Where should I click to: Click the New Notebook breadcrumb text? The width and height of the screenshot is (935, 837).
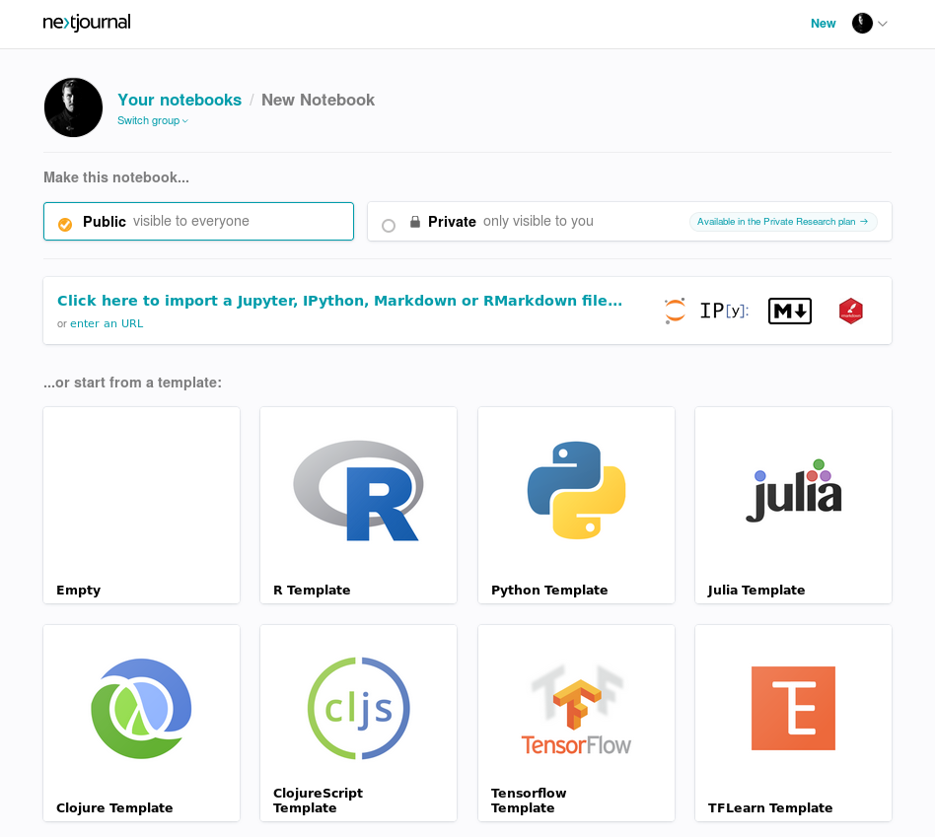point(318,100)
